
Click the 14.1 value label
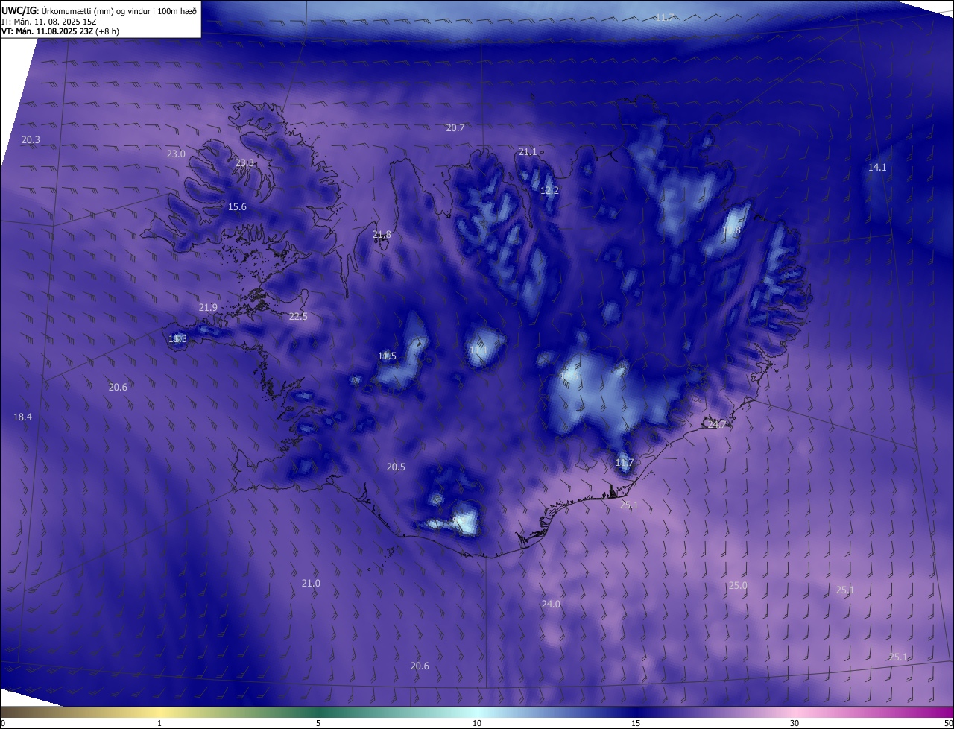877,168
